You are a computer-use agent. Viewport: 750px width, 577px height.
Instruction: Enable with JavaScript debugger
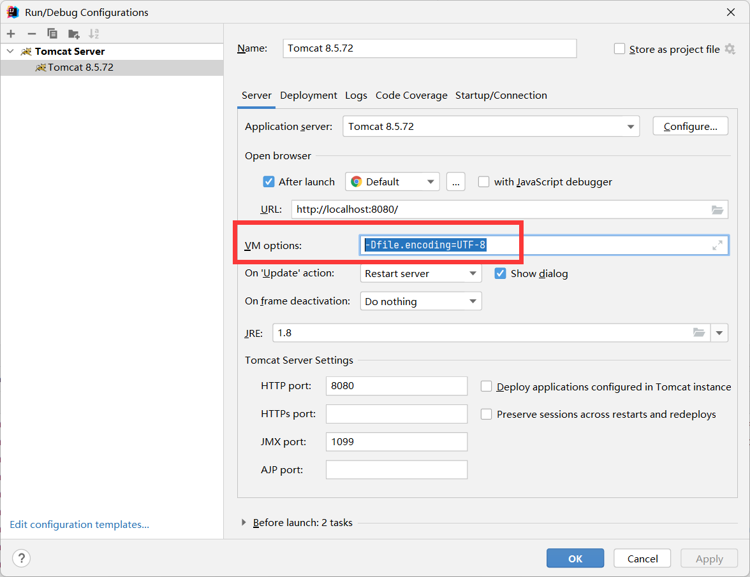coord(483,182)
